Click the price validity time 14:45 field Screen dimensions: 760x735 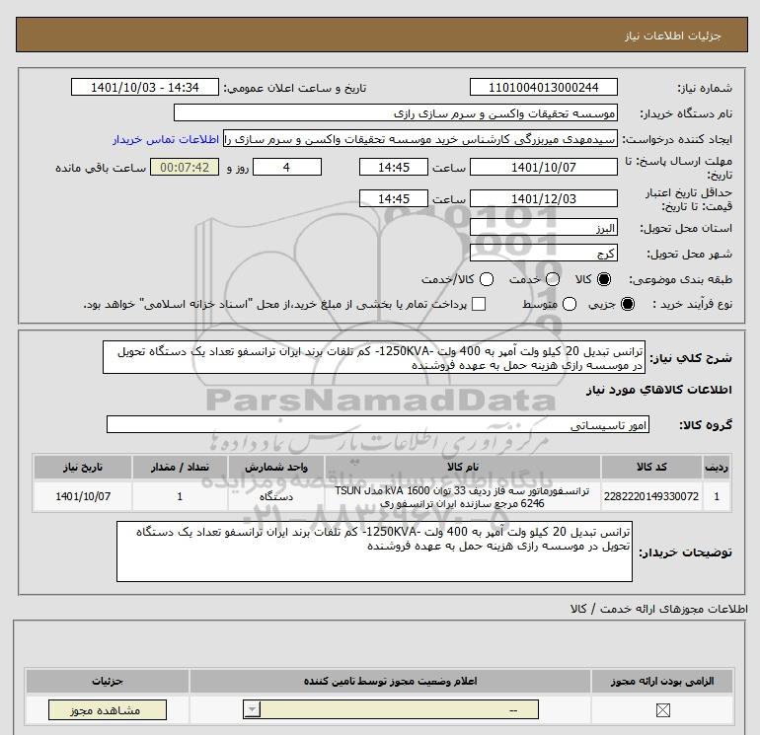coord(394,198)
